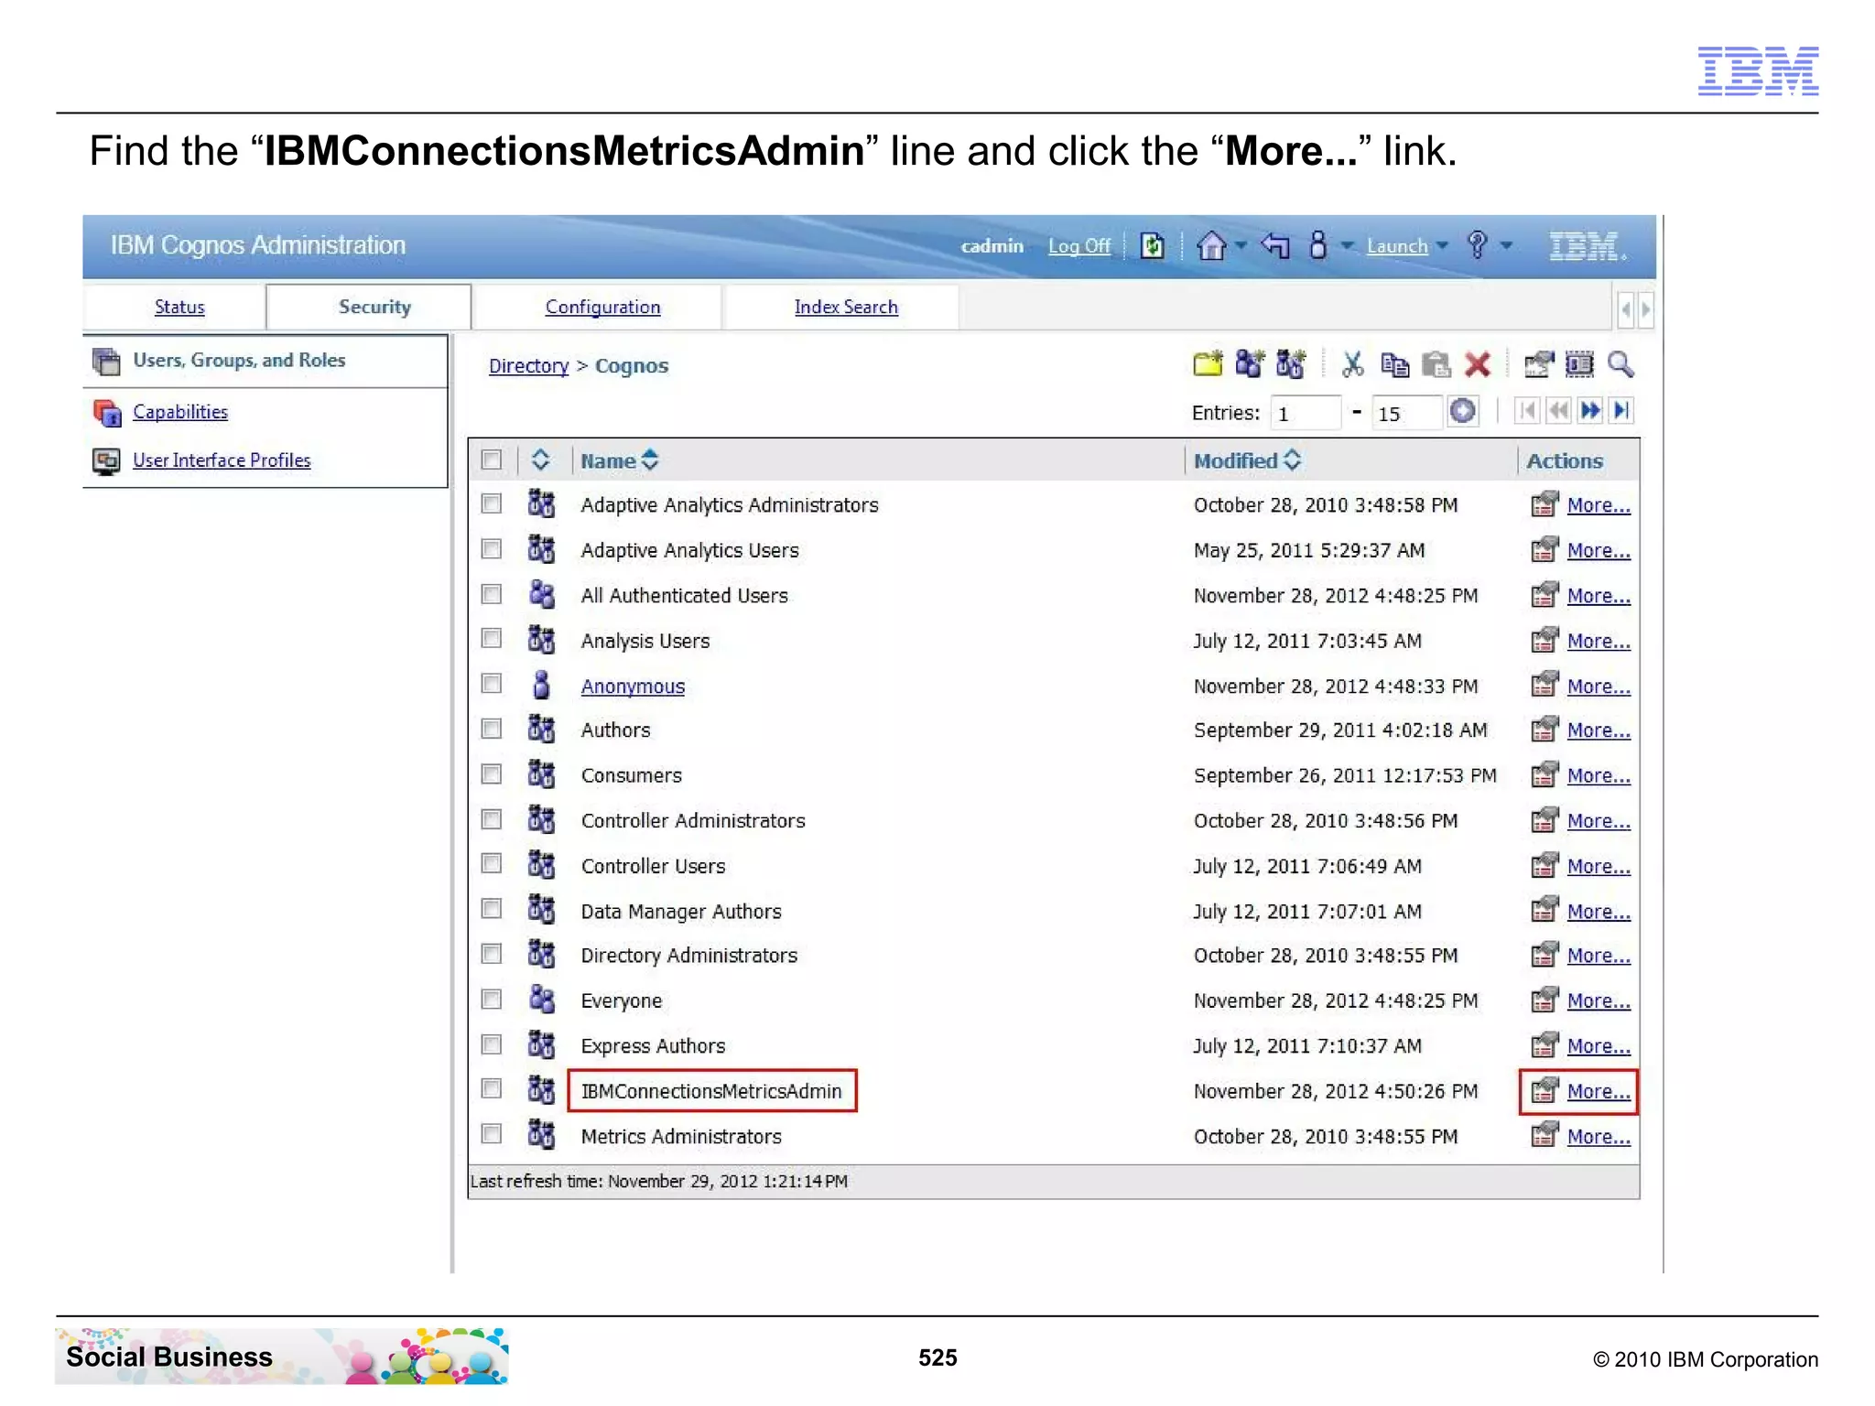The image size is (1875, 1406).
Task: Click the Next page double arrow
Action: click(1590, 410)
